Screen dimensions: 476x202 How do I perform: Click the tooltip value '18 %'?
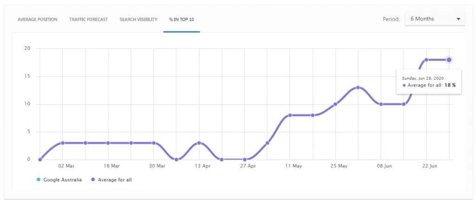tap(450, 85)
